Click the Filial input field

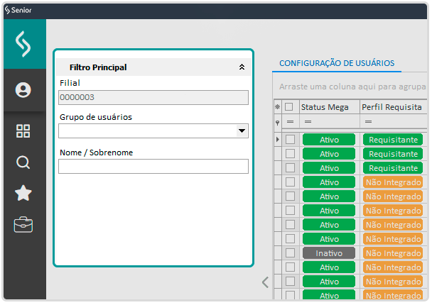(x=153, y=97)
